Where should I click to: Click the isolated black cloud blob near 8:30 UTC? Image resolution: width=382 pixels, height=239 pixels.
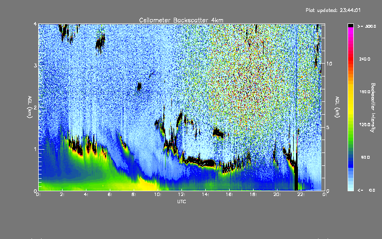[x=139, y=87]
